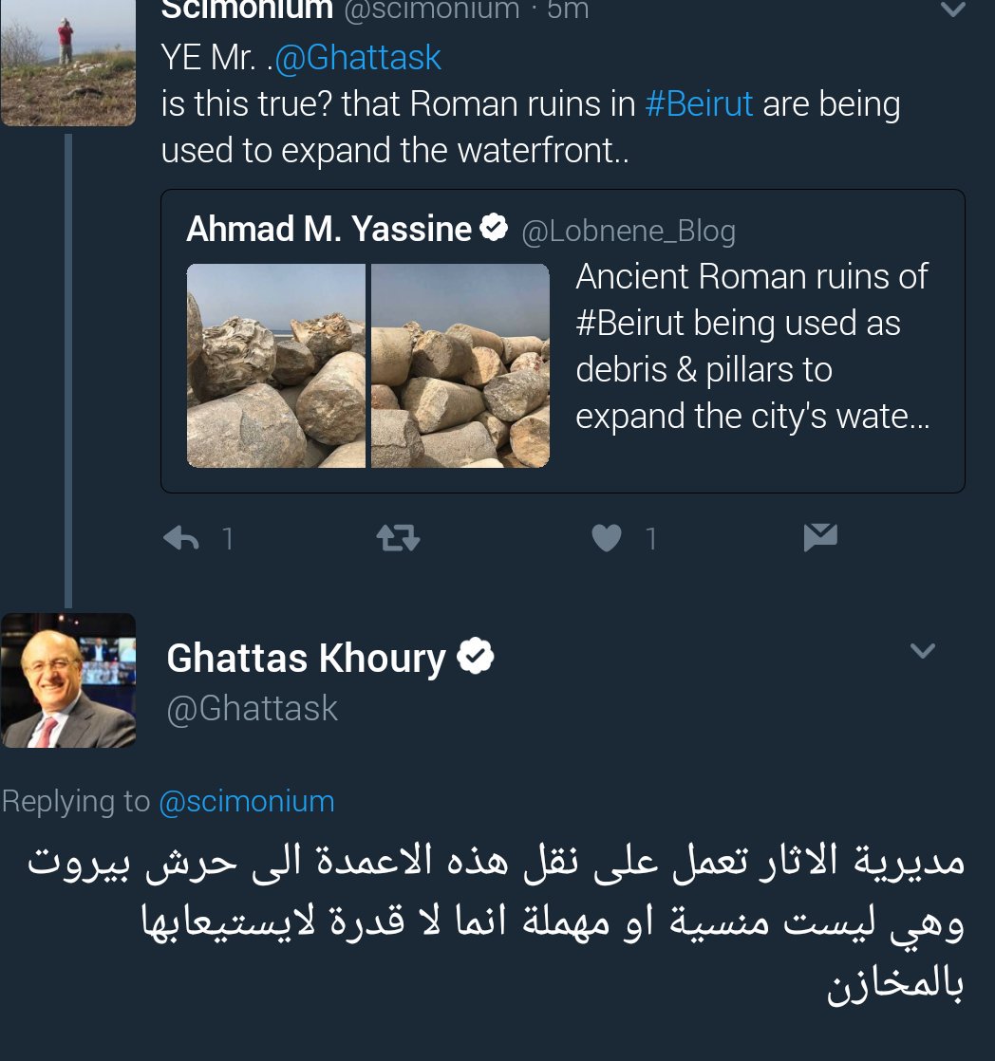The height and width of the screenshot is (1061, 995).
Task: Tap Ahmad M. Yassine's verified badge
Action: 494,229
